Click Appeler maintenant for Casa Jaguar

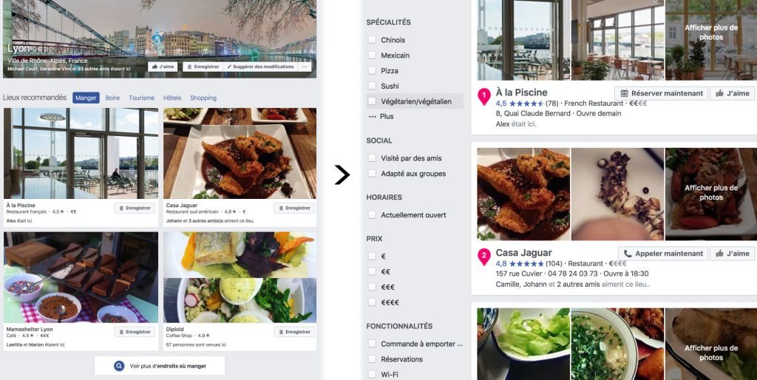pos(663,254)
